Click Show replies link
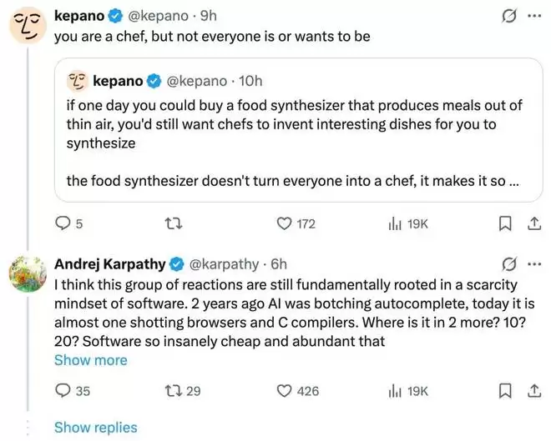Screen dimensions: 551x441 (x=95, y=427)
